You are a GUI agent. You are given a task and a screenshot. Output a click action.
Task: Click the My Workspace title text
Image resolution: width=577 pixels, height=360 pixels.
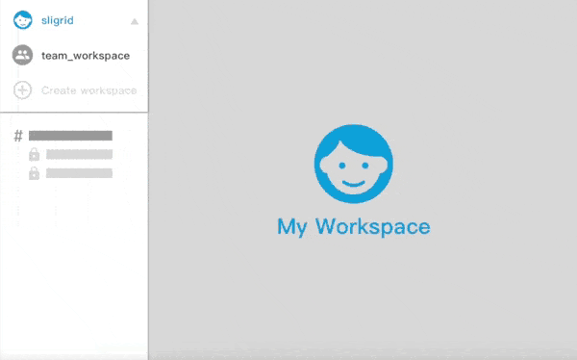[354, 226]
